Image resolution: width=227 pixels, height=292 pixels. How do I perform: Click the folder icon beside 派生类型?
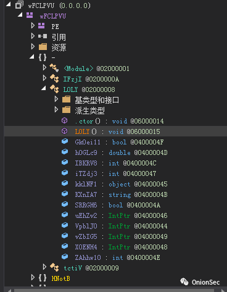[x=66, y=110]
